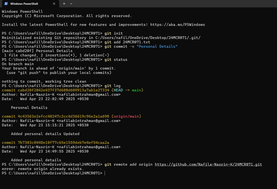This screenshot has height=189, width=277.
Task: Click the 'Your branch is ahead of origin/main' line
Action: click(59, 68)
